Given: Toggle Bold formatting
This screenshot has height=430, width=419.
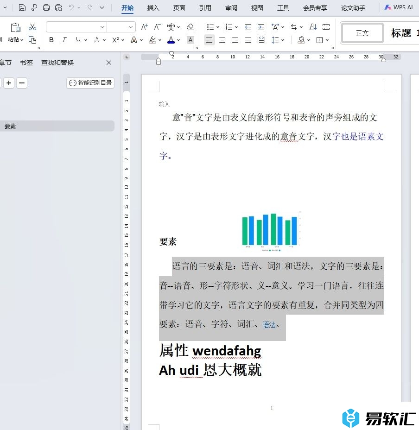Looking at the screenshot, I should coord(51,40).
